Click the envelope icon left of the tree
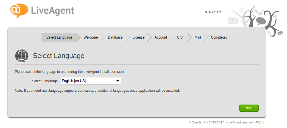Viewport: 287px width, 128px height. [233, 21]
